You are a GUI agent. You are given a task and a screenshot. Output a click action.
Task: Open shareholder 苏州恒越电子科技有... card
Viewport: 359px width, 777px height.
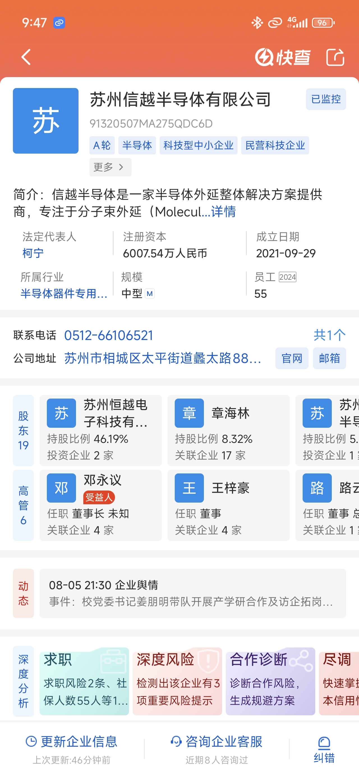coord(100,431)
